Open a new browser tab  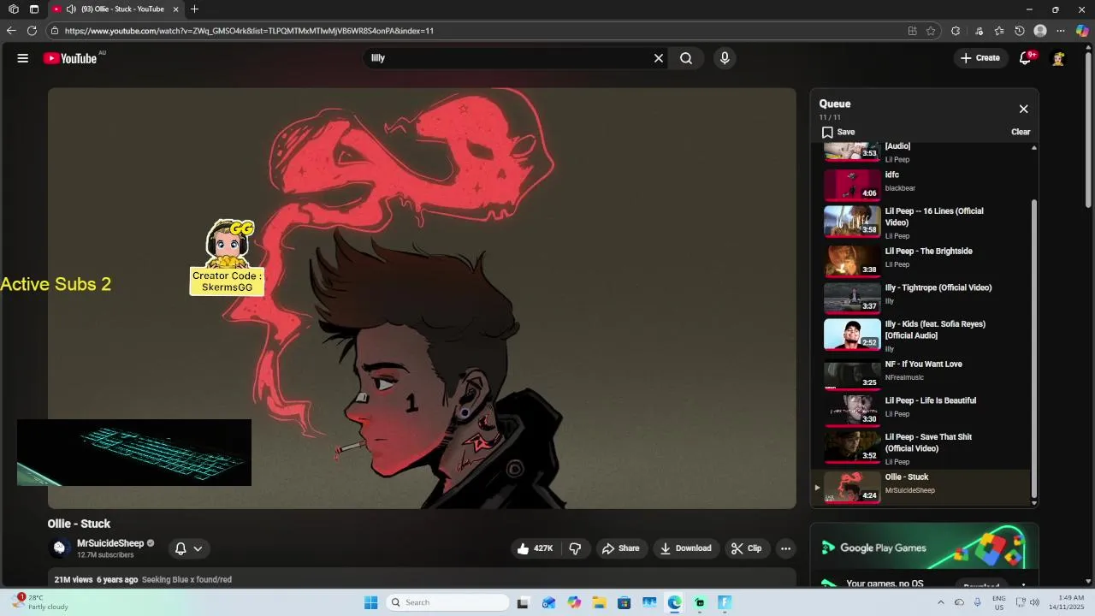pyautogui.click(x=195, y=9)
